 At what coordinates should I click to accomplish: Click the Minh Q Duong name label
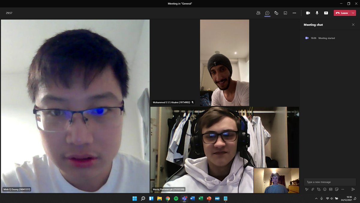[17, 189]
